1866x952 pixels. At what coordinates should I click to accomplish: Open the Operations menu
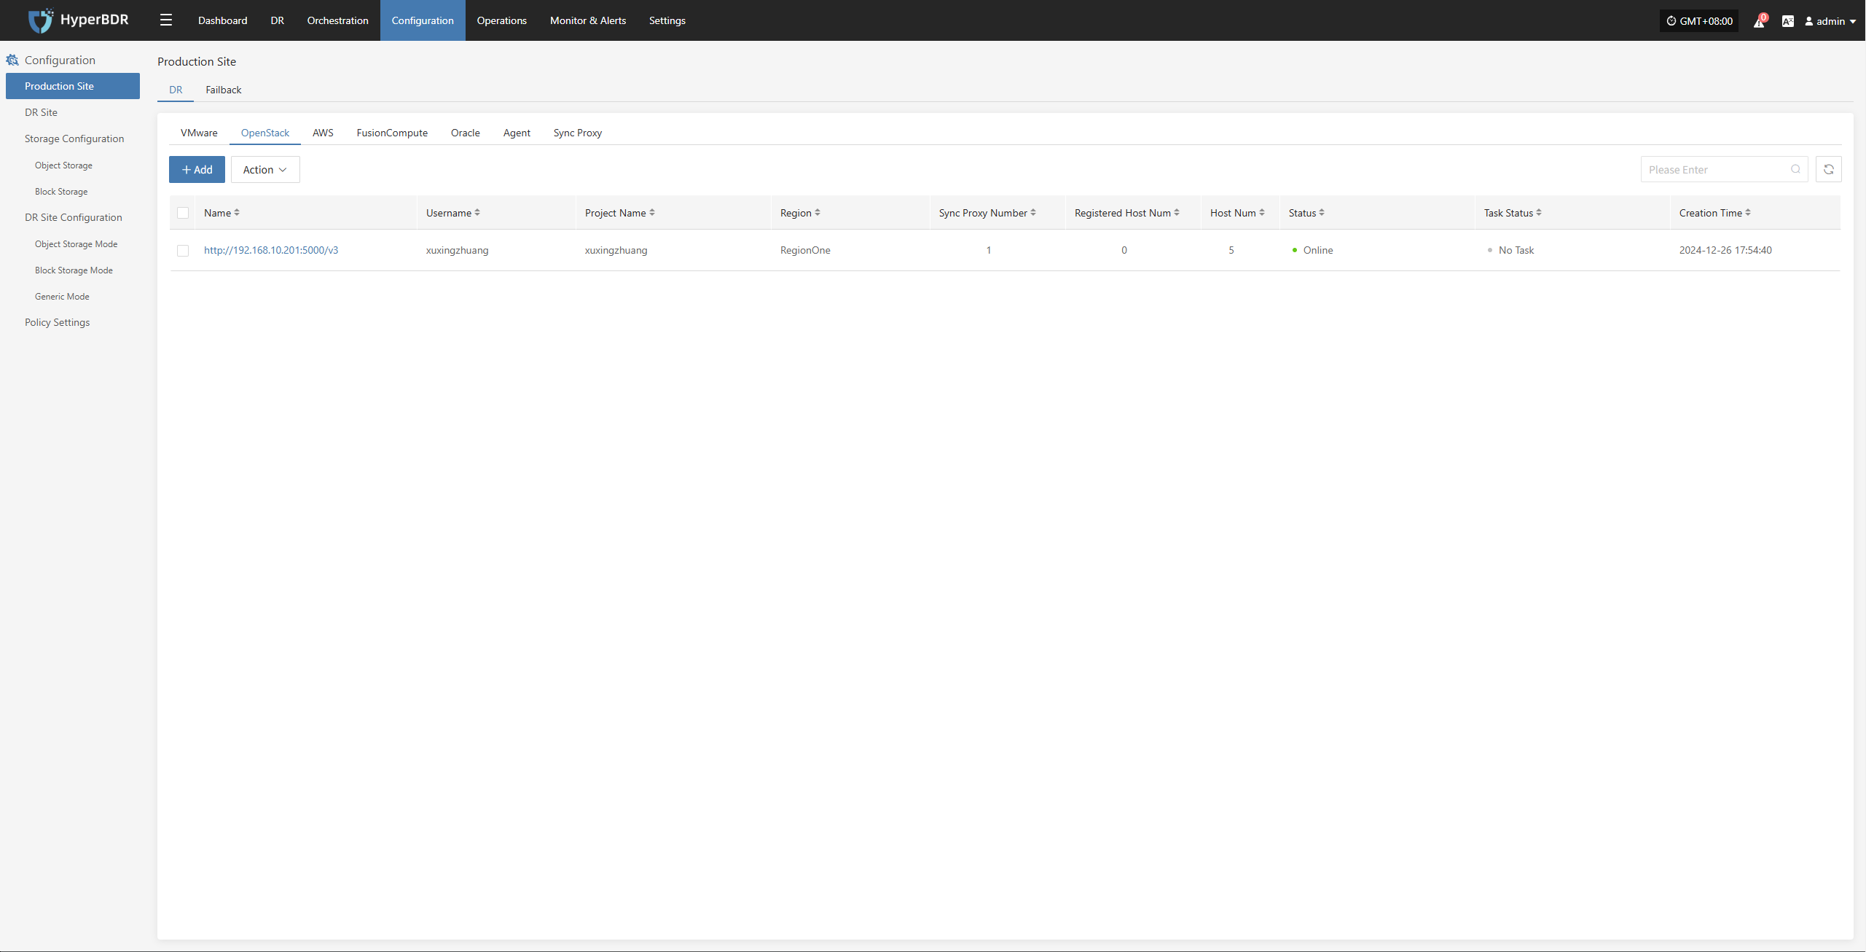click(x=502, y=20)
